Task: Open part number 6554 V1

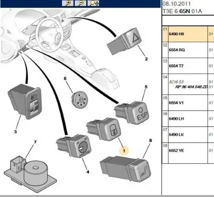Action: click(176, 103)
